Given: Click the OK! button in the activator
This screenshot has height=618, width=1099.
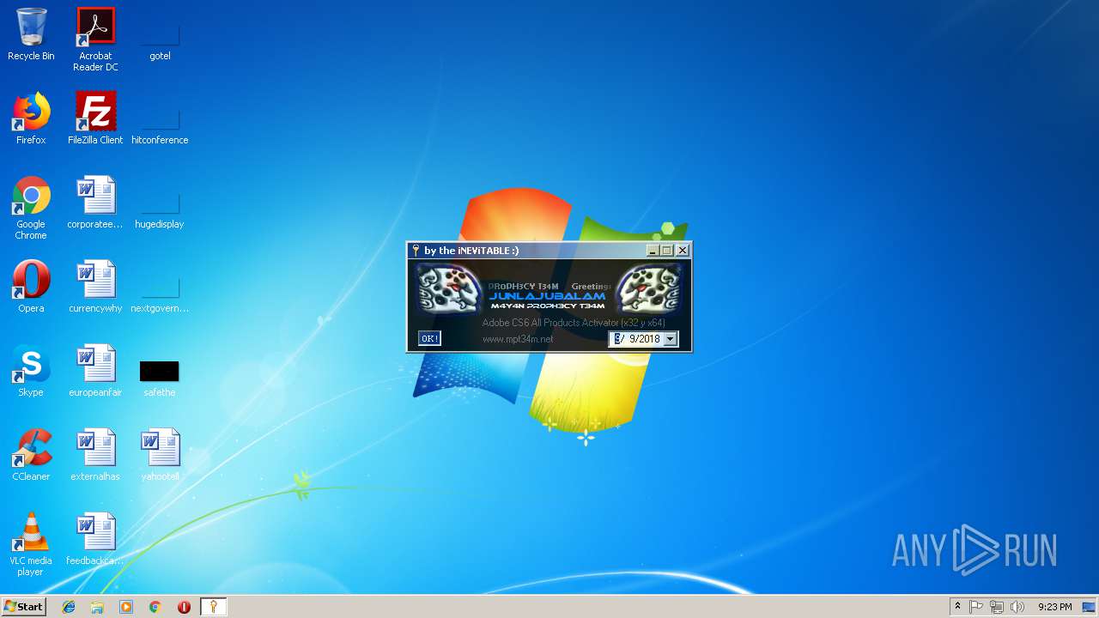Looking at the screenshot, I should (x=429, y=338).
